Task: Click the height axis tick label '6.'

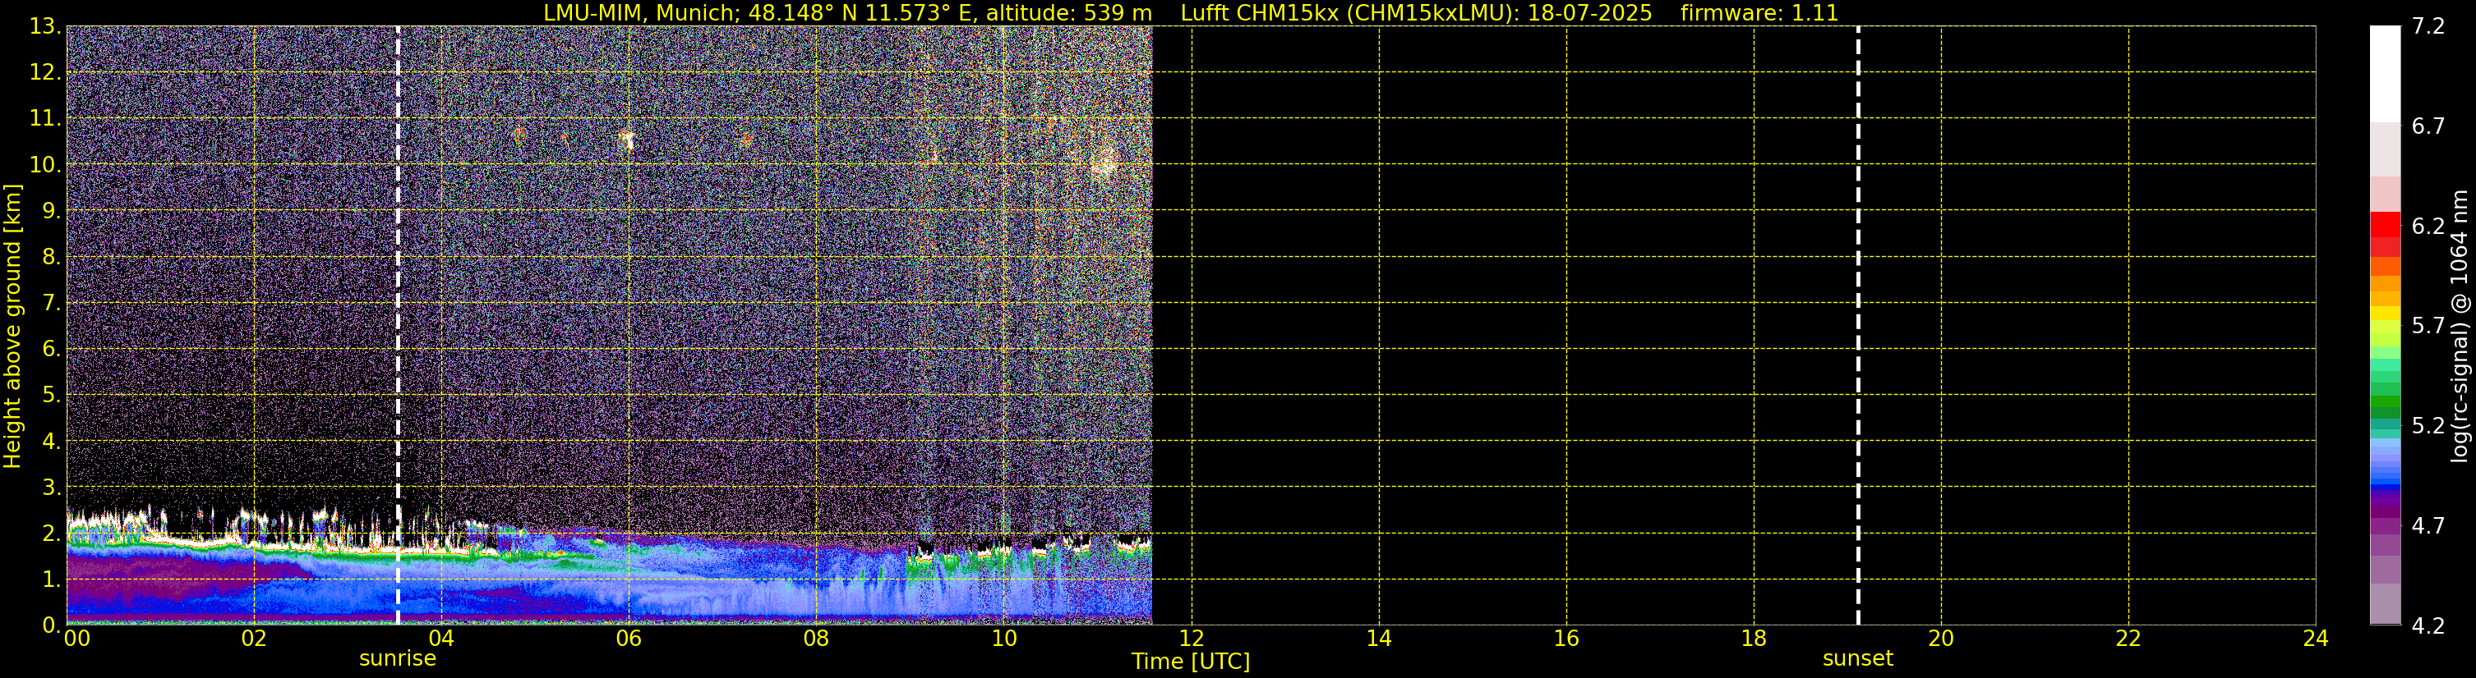Action: tap(51, 350)
